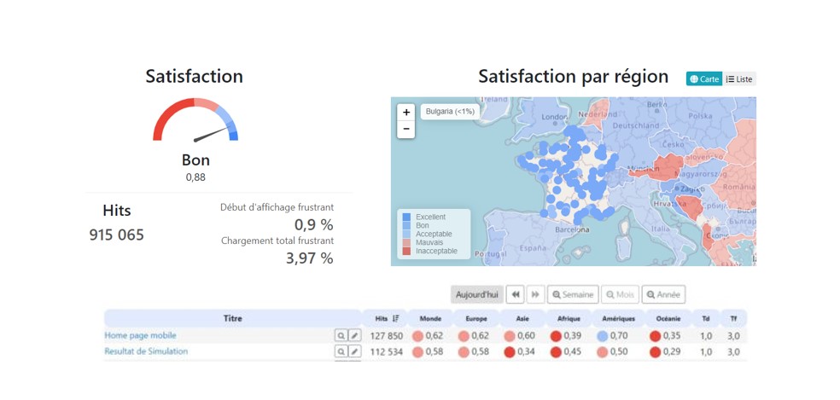The width and height of the screenshot is (840, 400).
Task: Click the satisfaction gauge dial
Action: (195, 120)
